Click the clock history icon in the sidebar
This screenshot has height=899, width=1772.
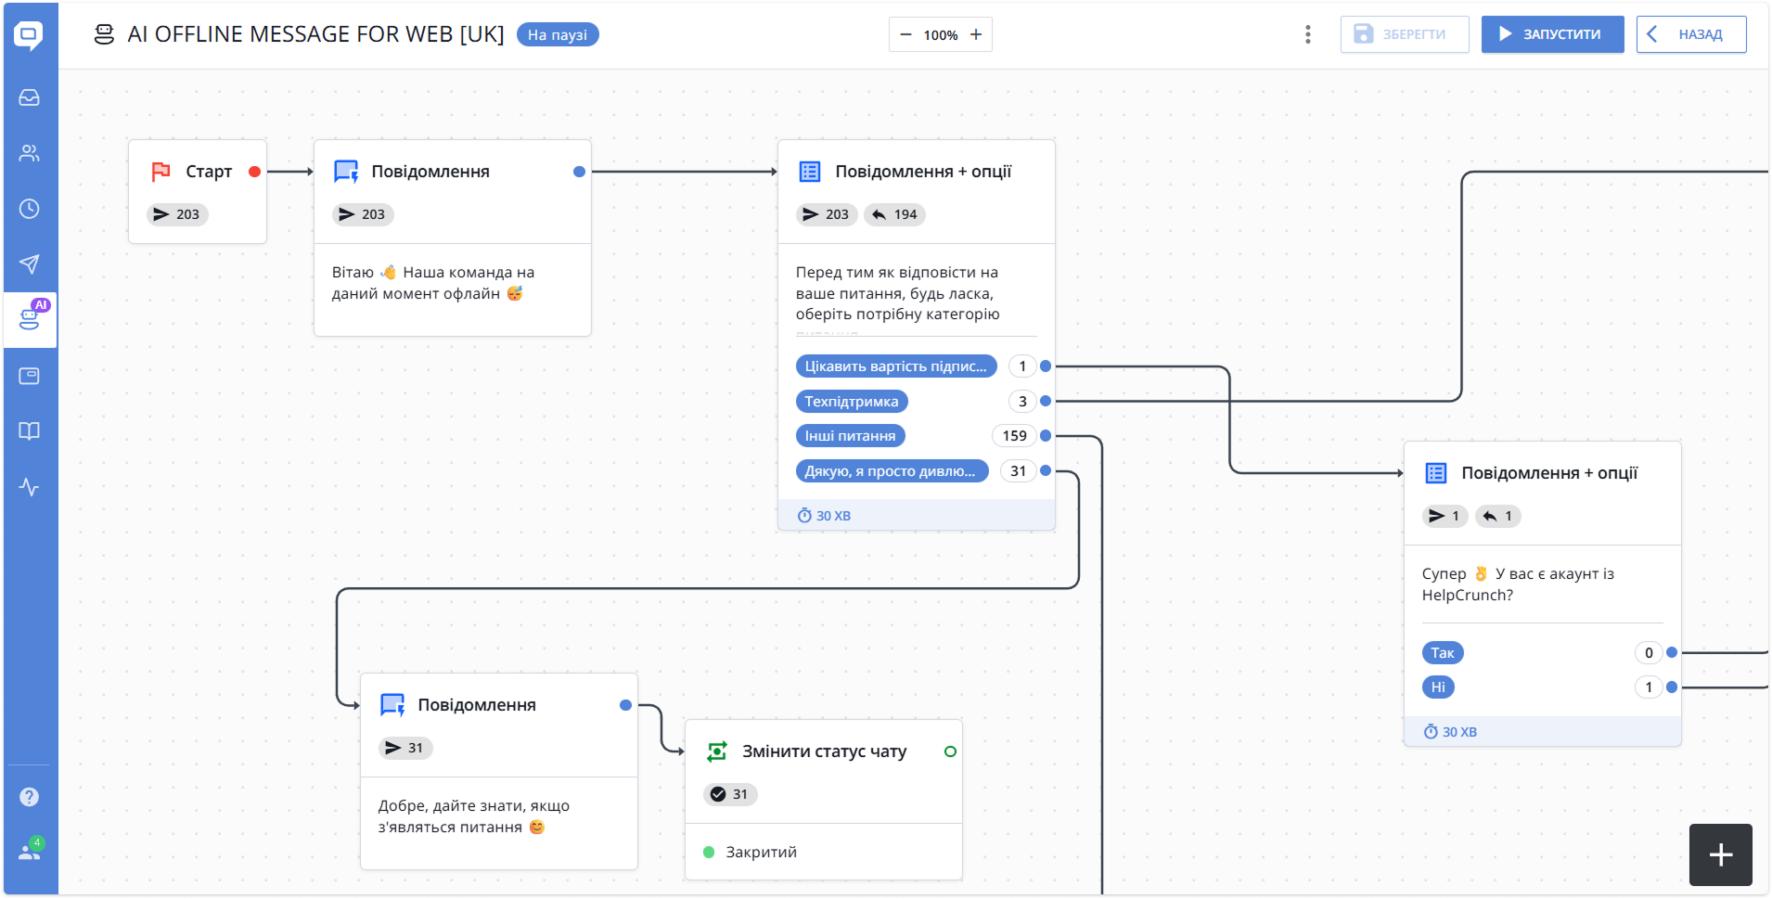(x=29, y=209)
